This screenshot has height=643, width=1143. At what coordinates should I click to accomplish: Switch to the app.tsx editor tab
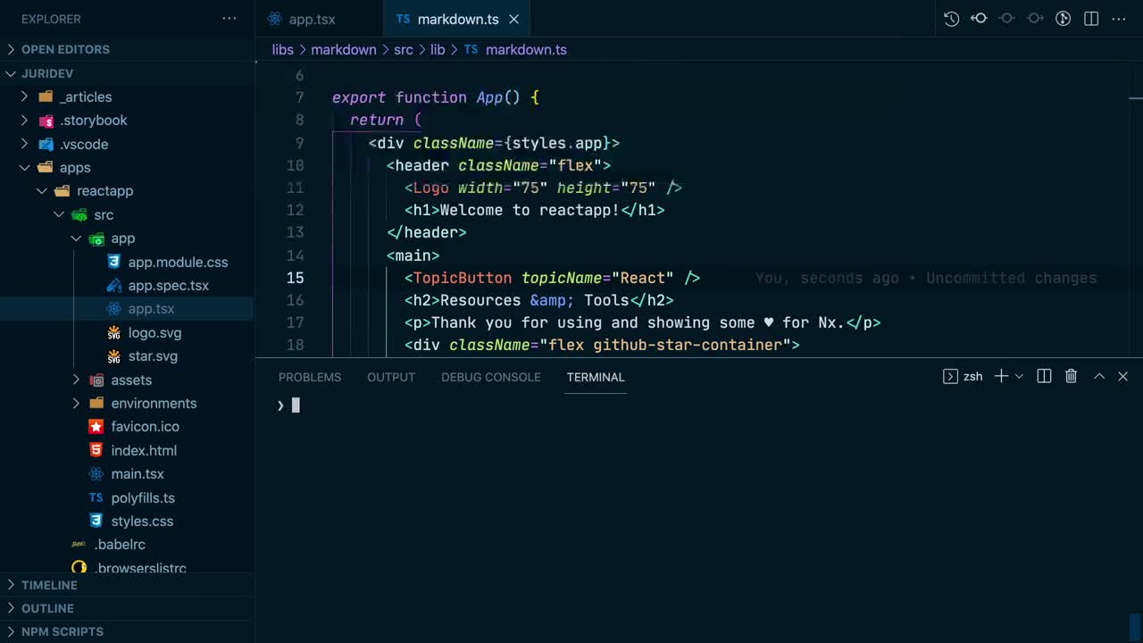[x=312, y=20]
